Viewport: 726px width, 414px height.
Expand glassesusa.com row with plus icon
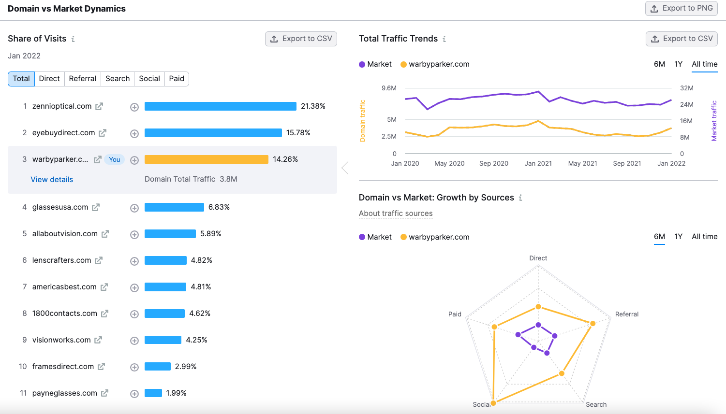coord(134,208)
